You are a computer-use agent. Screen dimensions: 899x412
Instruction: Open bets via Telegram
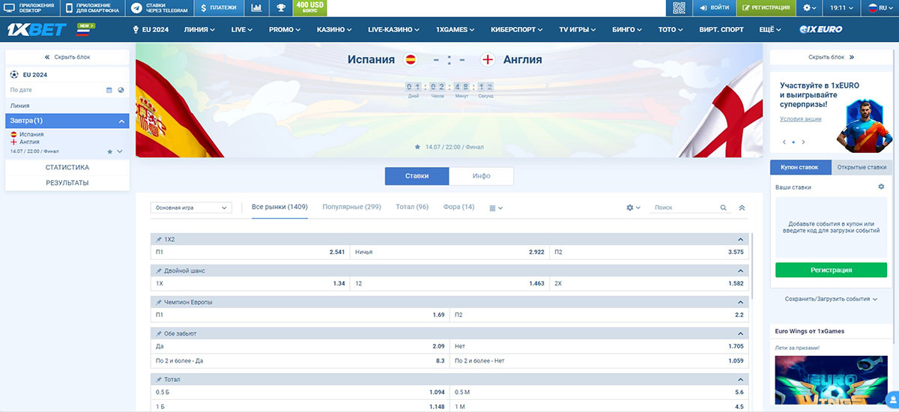[160, 8]
